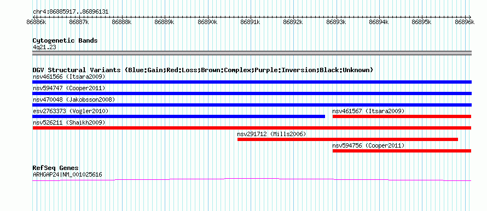
Task: Select the red nsv594756 loss bar
Action: coord(402,151)
